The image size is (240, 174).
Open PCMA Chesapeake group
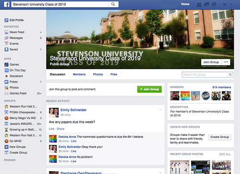24,112
